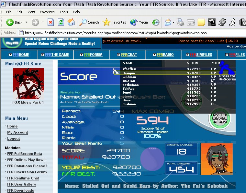The height and width of the screenshot is (193, 246).
Task: Click the Logout link
Action: click(14, 138)
